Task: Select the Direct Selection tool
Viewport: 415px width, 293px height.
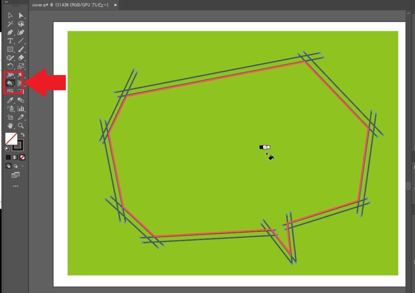Action: point(21,15)
